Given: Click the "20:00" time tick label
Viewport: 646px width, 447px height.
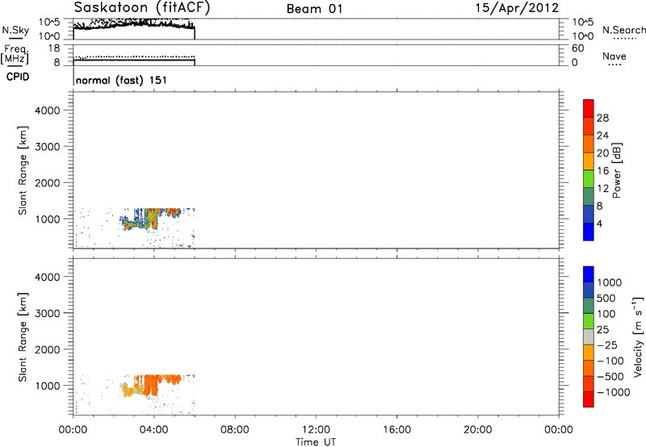Looking at the screenshot, I should 477,430.
